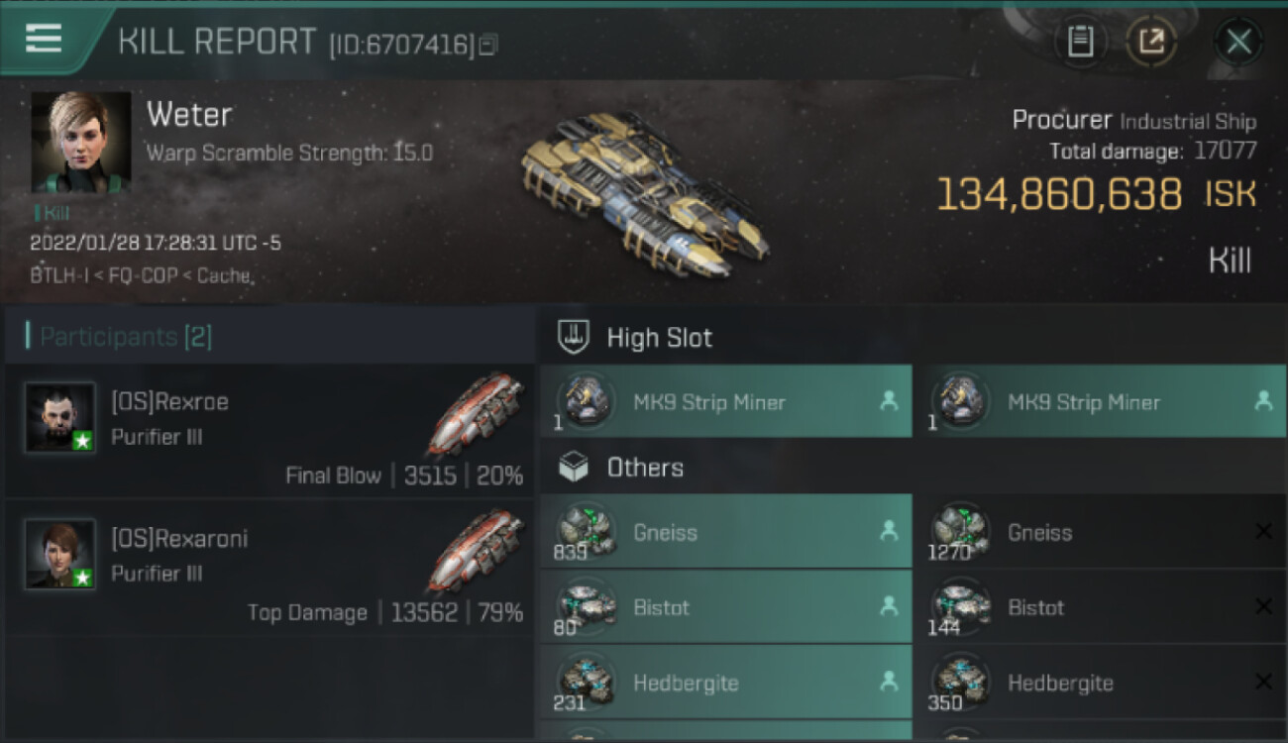
Task: Click the Participants [2] header
Action: click(x=125, y=337)
